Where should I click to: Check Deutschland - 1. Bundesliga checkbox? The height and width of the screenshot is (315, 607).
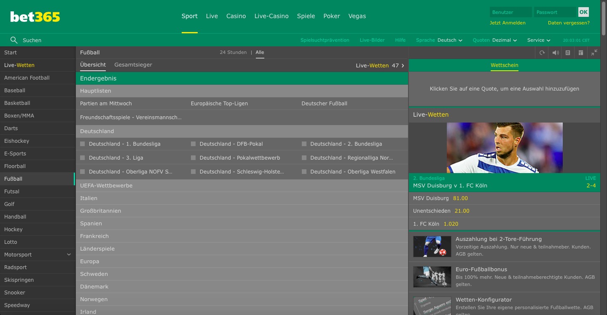point(83,144)
